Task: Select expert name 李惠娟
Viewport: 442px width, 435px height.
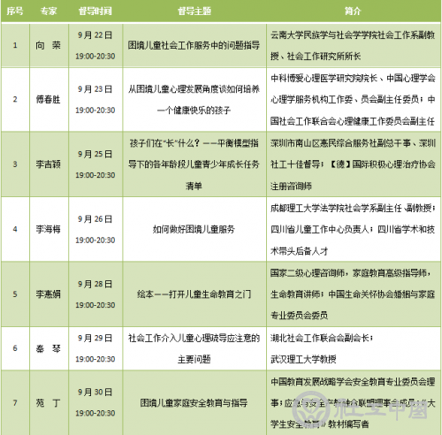Action: click(x=49, y=294)
